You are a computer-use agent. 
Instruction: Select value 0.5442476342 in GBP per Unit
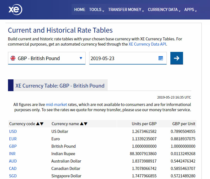coord(183,161)
